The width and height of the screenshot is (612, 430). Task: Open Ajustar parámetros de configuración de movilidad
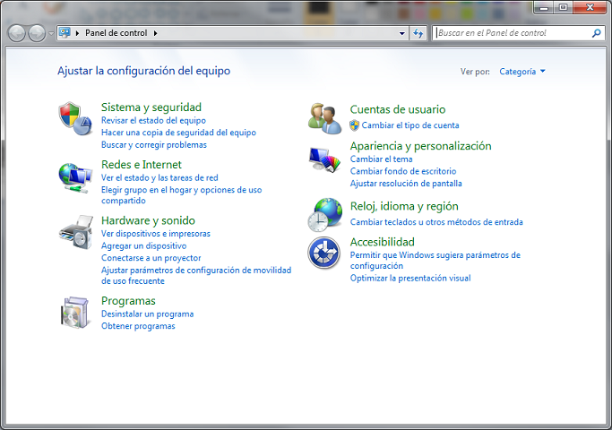pyautogui.click(x=196, y=276)
